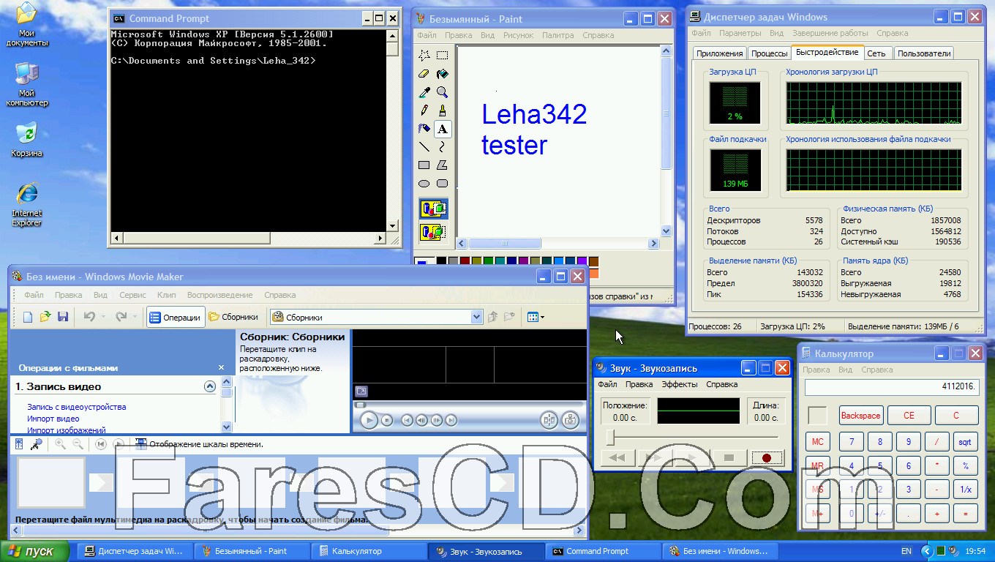Switch to Пользователи tab in Task Manager
This screenshot has height=562, width=995.
pyautogui.click(x=923, y=53)
